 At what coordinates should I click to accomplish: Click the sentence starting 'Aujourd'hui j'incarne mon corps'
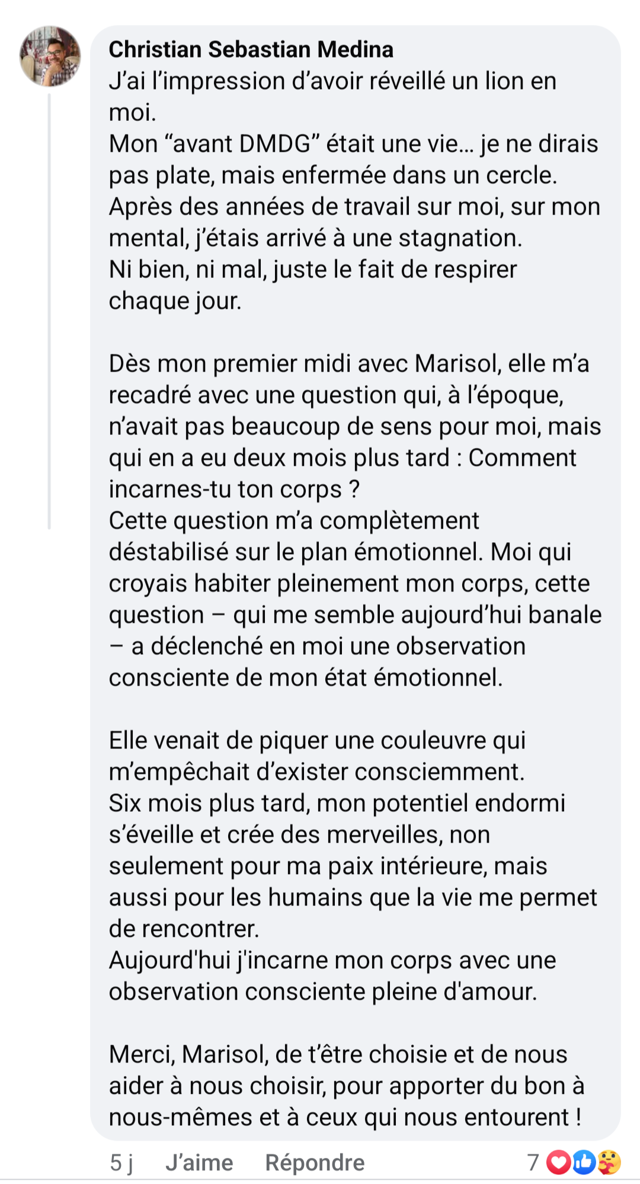click(x=332, y=961)
